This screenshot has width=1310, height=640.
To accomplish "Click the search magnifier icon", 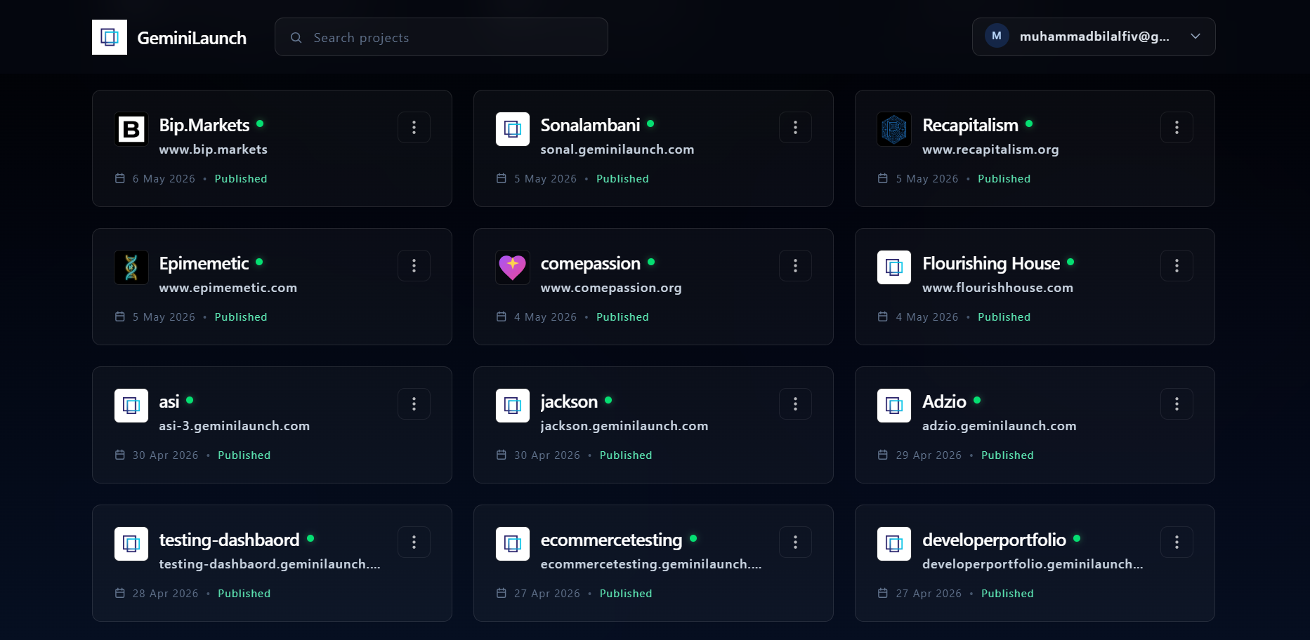I will pos(296,37).
